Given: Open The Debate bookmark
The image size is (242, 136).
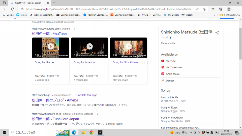Looking at the screenshot, I should (x=171, y=15).
